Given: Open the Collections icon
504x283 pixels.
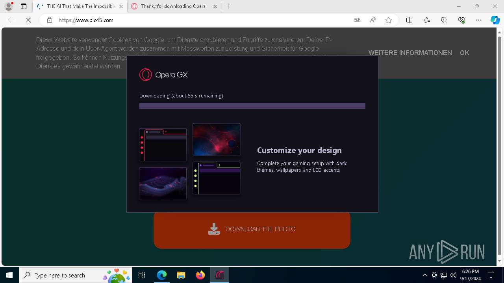Looking at the screenshot, I should pos(444,20).
